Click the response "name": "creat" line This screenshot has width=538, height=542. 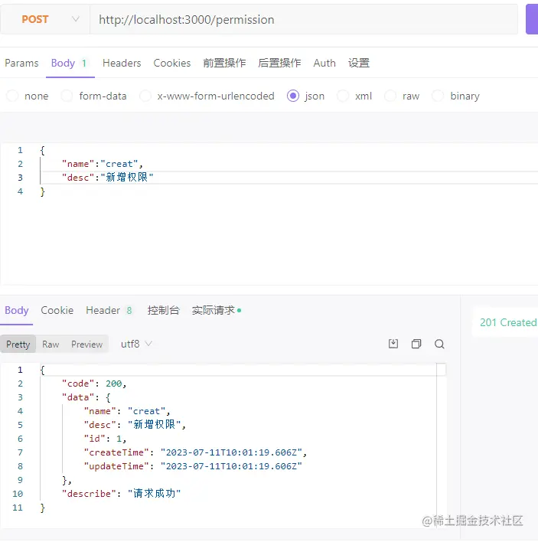(127, 411)
